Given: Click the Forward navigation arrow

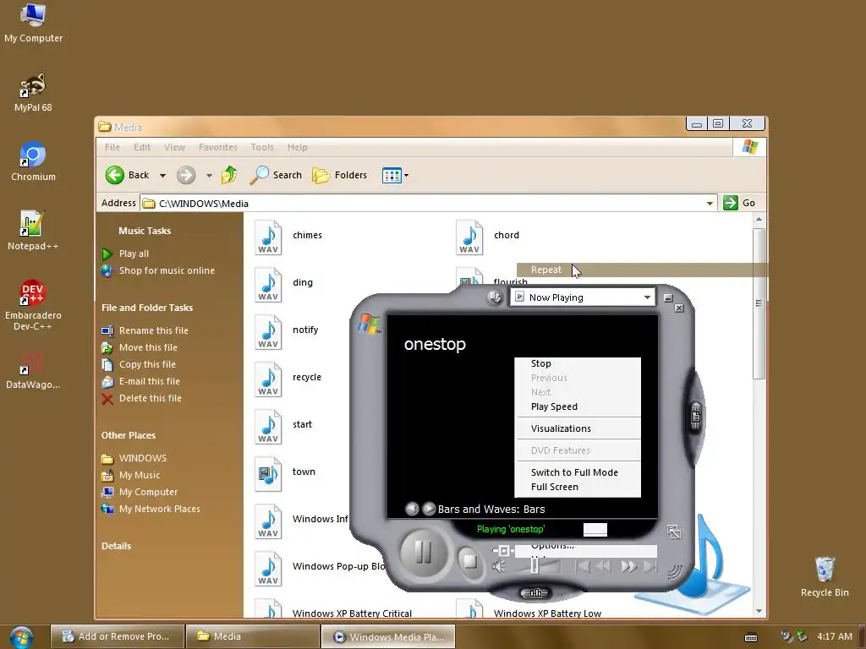Looking at the screenshot, I should pos(186,176).
